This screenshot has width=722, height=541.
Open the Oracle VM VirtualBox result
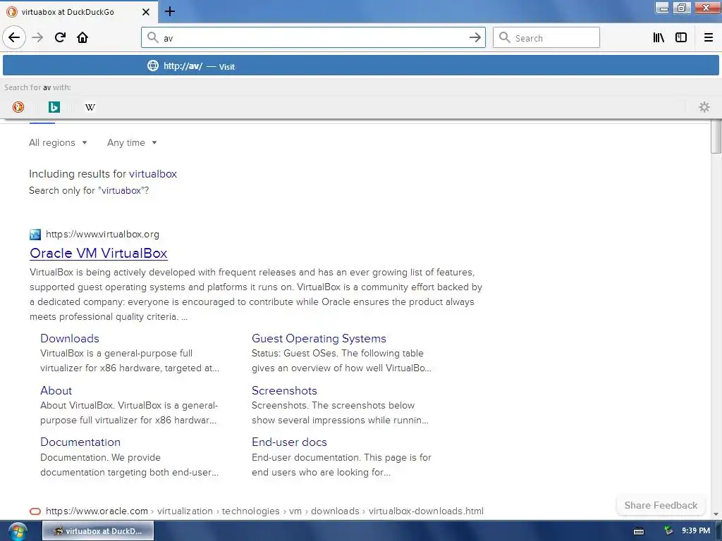tap(99, 253)
